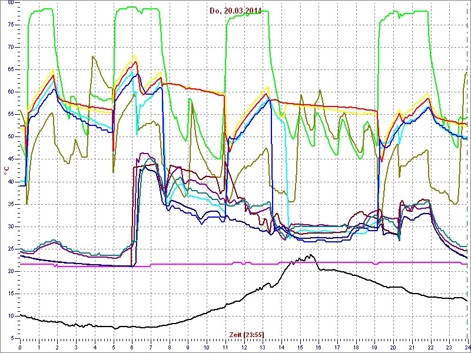Click hour '13' on the time axis

[x=262, y=347]
